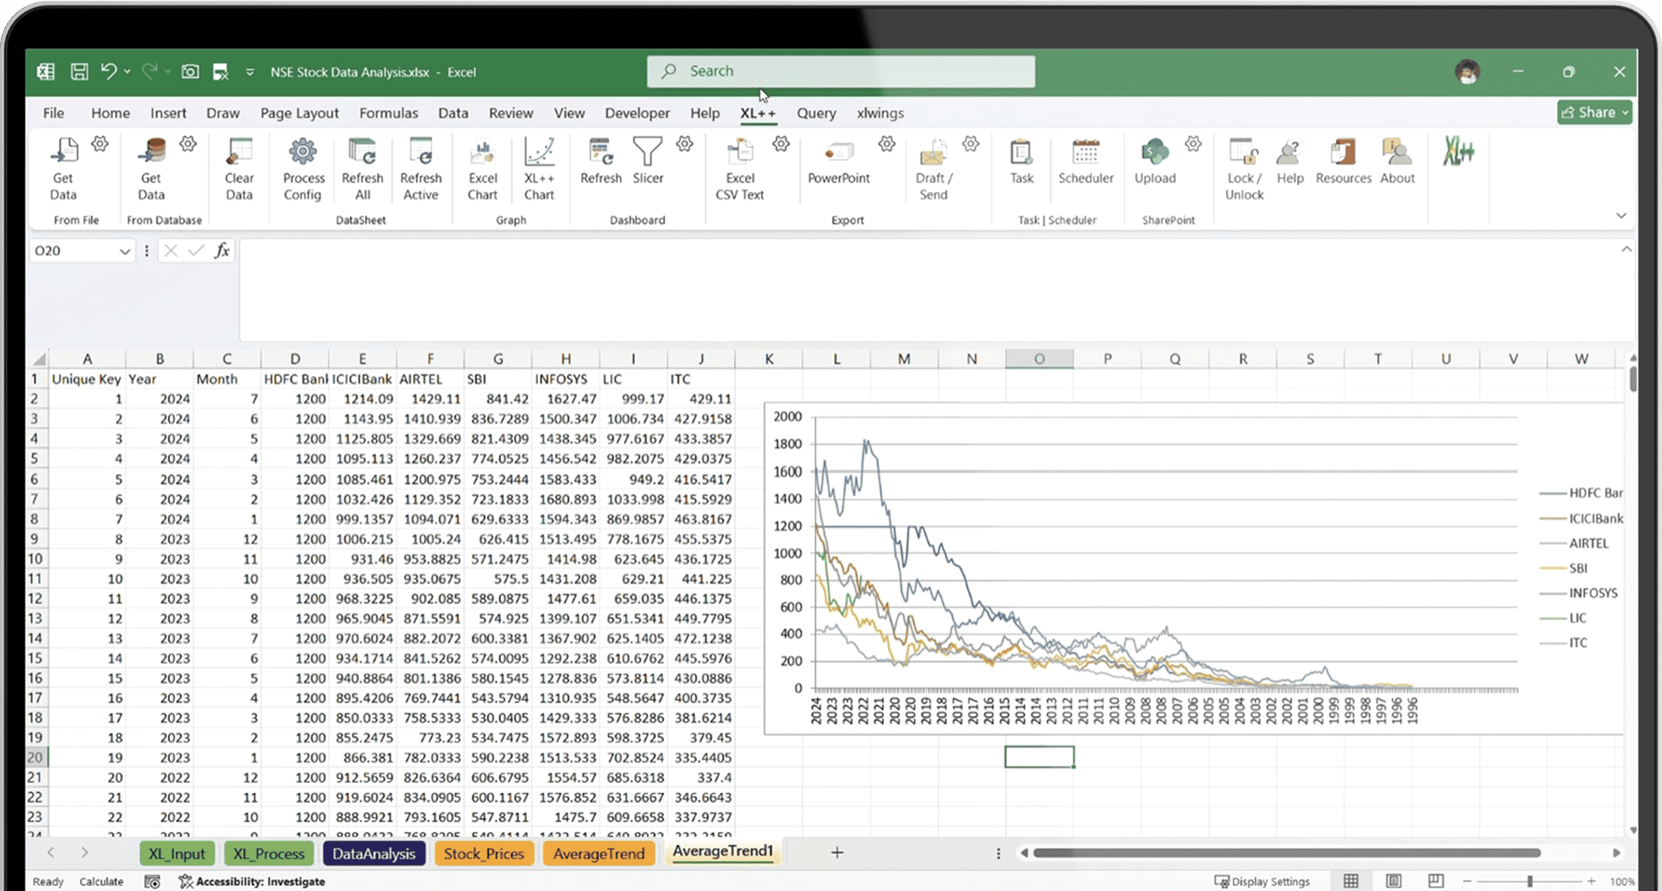Click Insert Function fx icon
The width and height of the screenshot is (1662, 891).
[x=222, y=251]
